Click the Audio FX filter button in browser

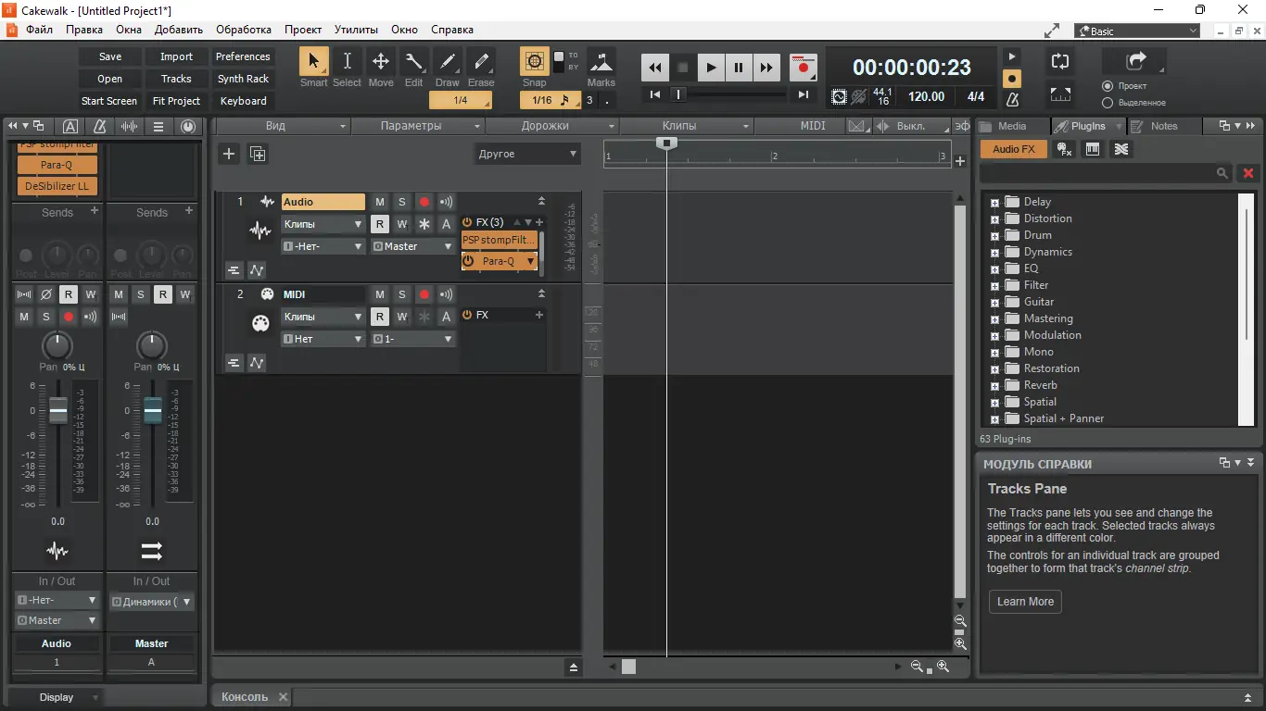tap(1014, 149)
